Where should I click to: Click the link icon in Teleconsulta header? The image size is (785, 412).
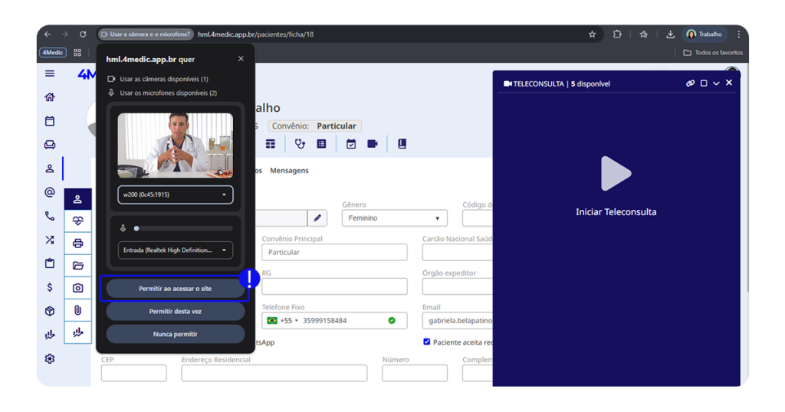point(690,83)
